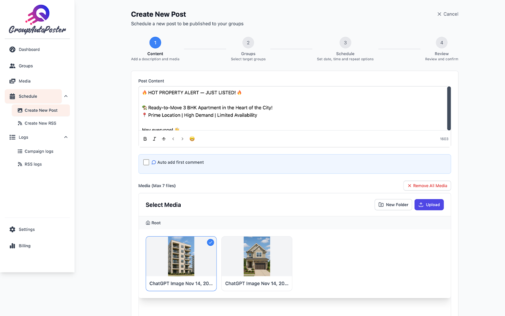Jump to step 3 Schedule
The height and width of the screenshot is (316, 505).
tap(345, 43)
